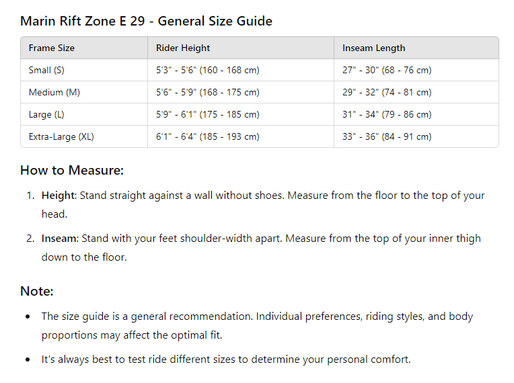Select the 6'1" - 6'4" rider height cell
This screenshot has height=383, width=514.
(x=207, y=136)
